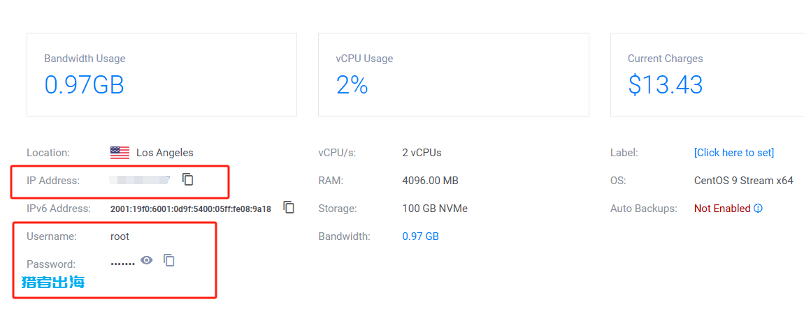This screenshot has width=804, height=309.
Task: Click the Auto Backups info icon
Action: pyautogui.click(x=759, y=209)
